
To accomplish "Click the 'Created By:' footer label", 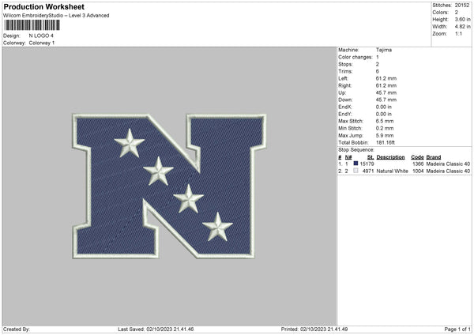I will click(x=17, y=329).
